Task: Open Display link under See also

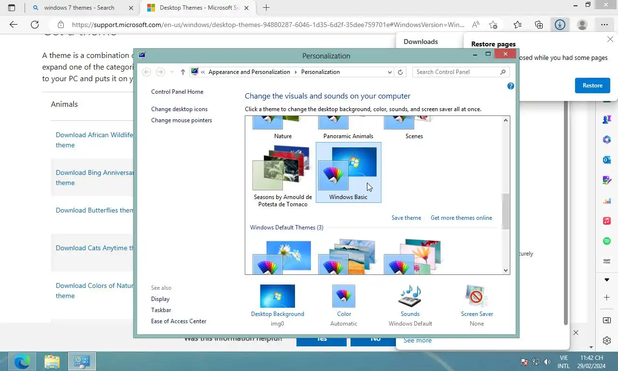Action: [x=160, y=299]
